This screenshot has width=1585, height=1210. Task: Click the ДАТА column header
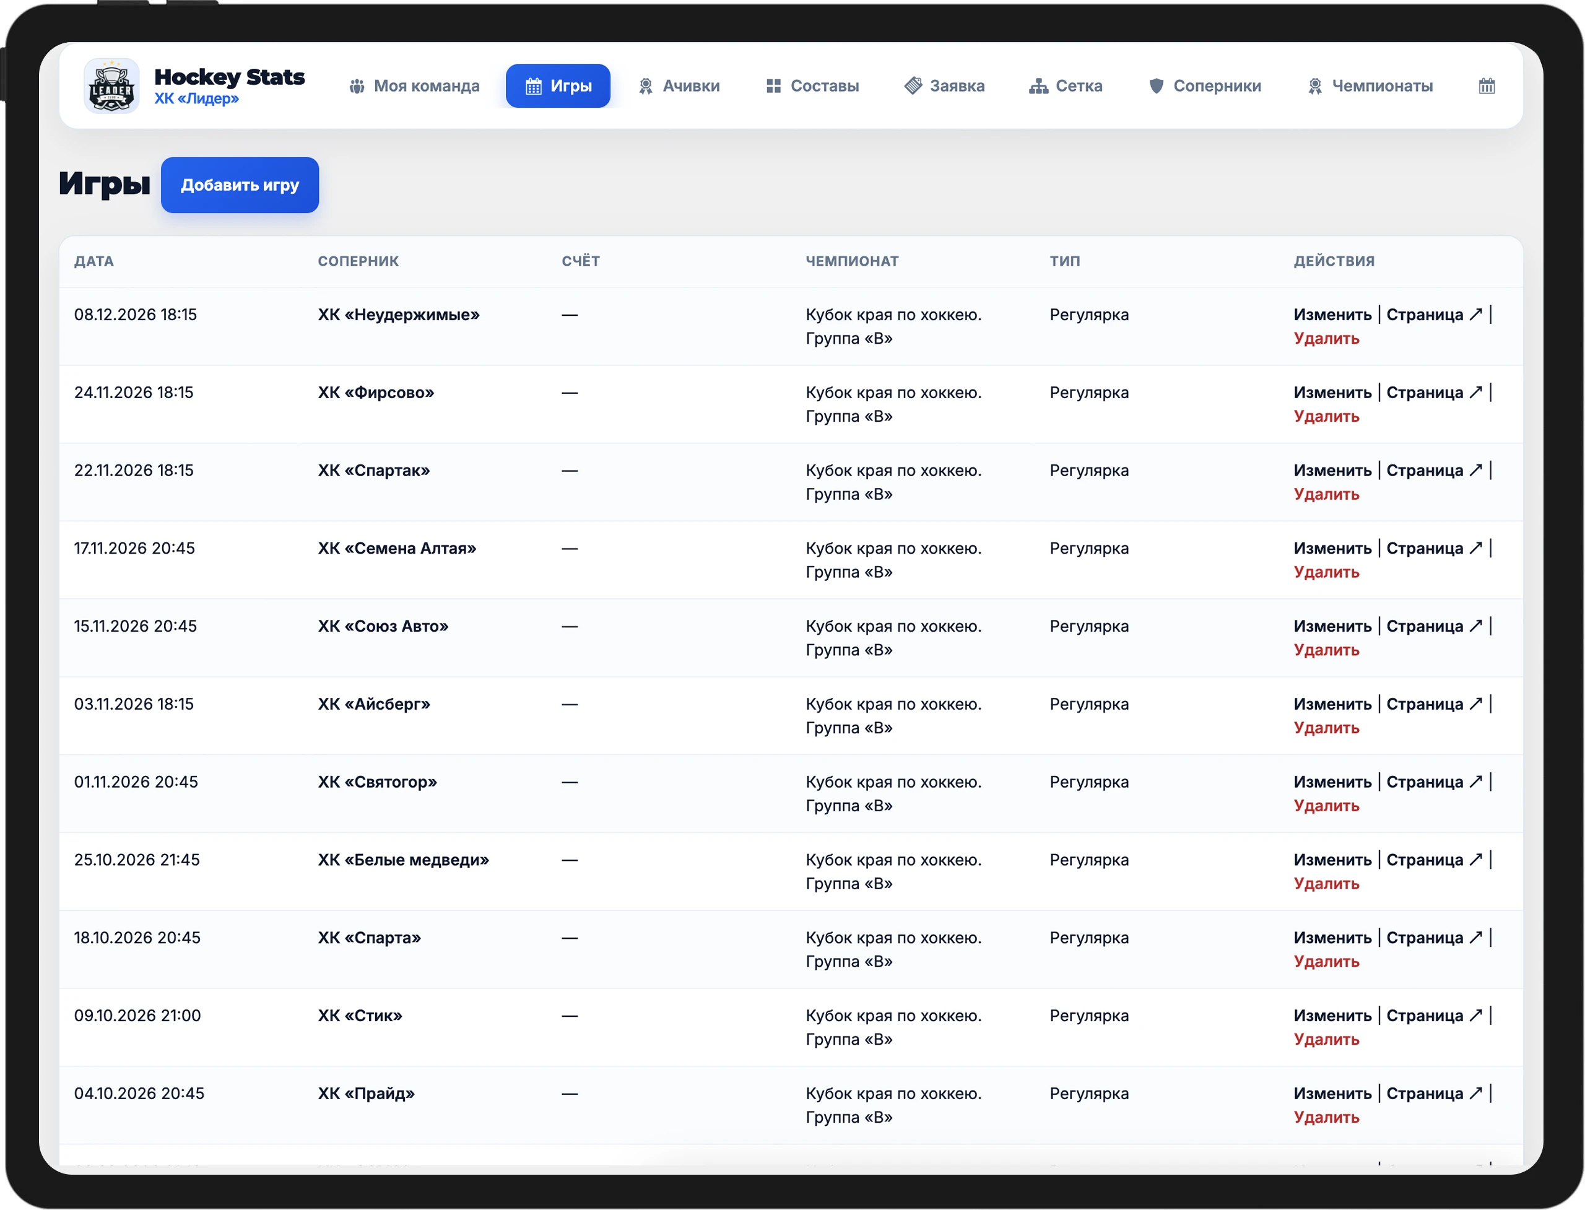(x=93, y=261)
